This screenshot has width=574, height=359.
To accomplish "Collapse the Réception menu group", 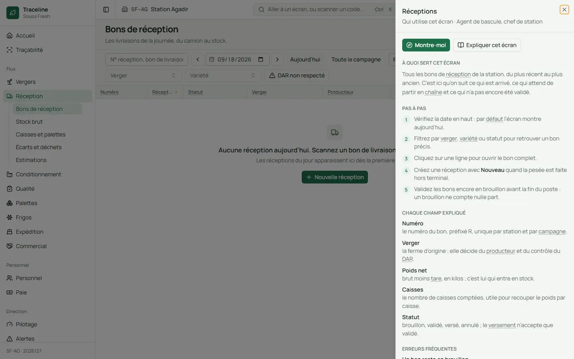I will (47, 96).
